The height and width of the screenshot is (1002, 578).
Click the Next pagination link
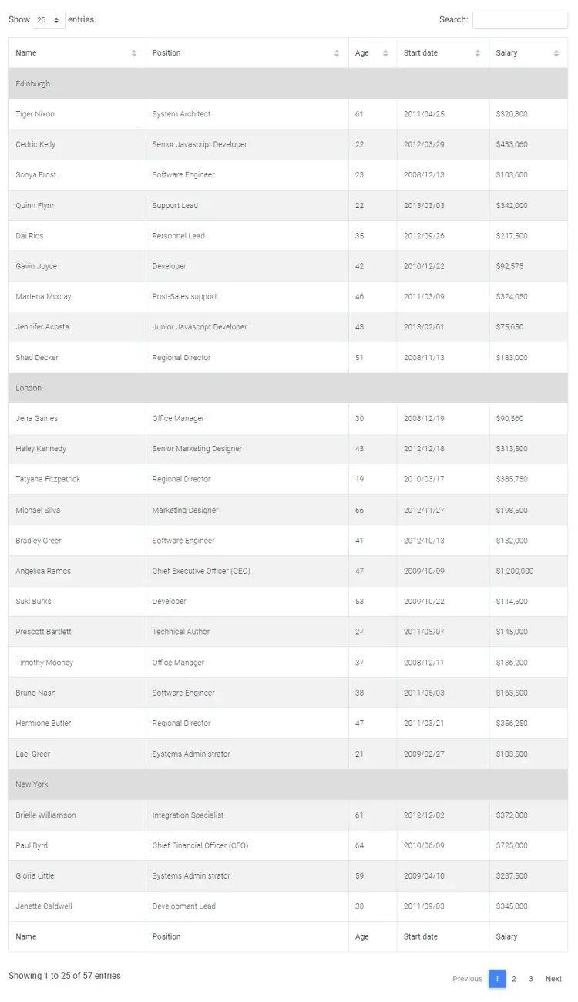[x=553, y=978]
